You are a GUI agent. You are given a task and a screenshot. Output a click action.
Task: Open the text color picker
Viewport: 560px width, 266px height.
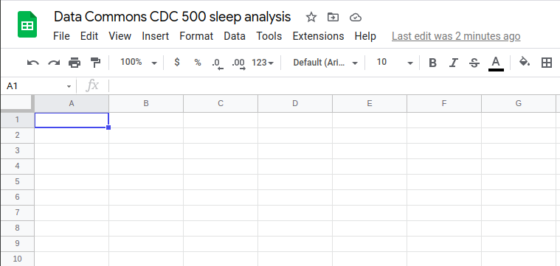(496, 63)
